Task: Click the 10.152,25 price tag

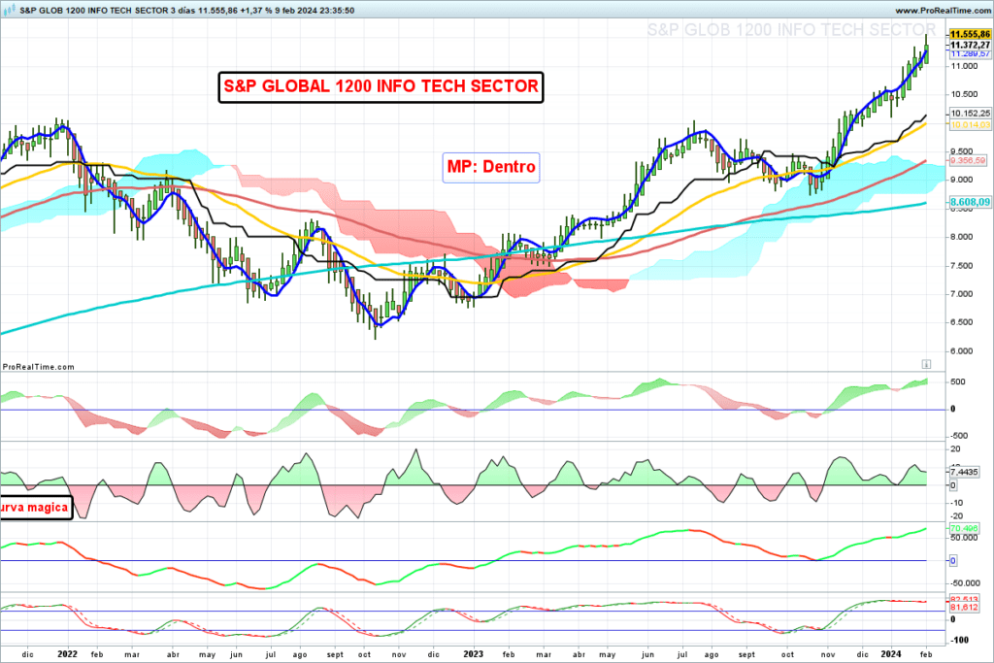Action: [970, 114]
